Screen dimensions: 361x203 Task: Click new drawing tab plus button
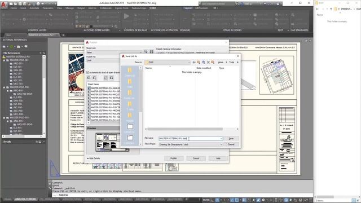[63, 35]
